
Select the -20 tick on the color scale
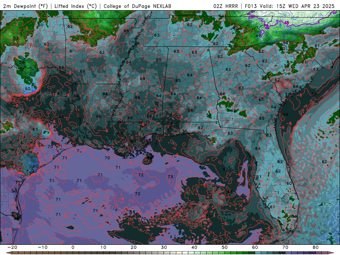point(12,247)
